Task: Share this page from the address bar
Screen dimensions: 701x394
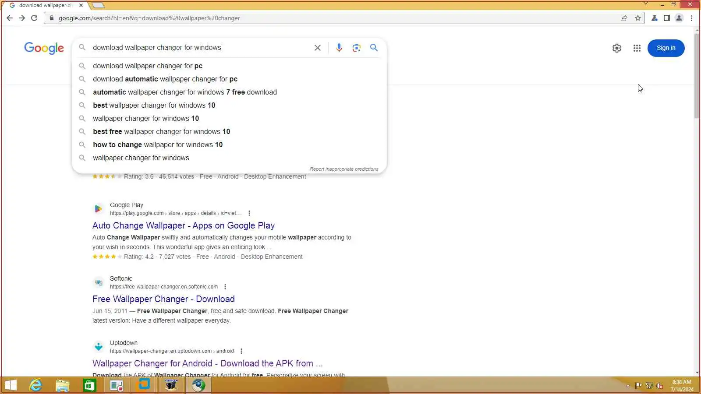Action: (624, 18)
